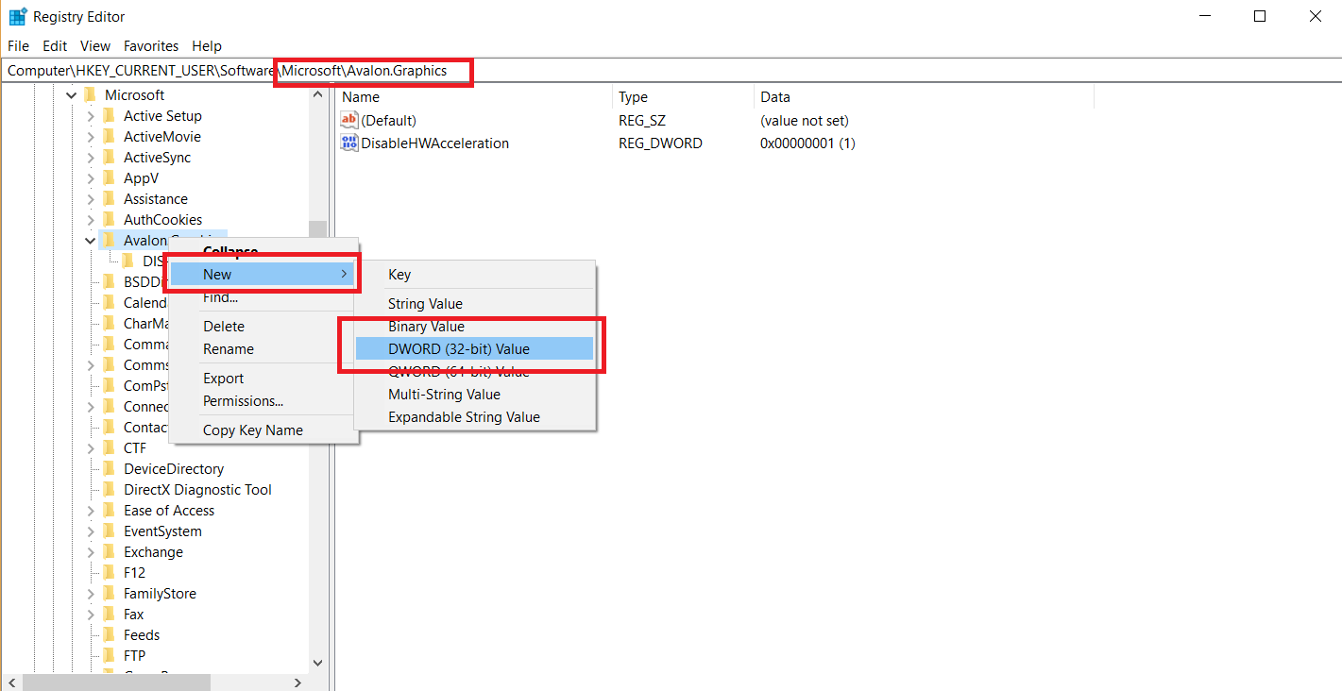Click the Microsoft folder icon in tree
Viewport: 1342px width, 691px height.
point(90,94)
